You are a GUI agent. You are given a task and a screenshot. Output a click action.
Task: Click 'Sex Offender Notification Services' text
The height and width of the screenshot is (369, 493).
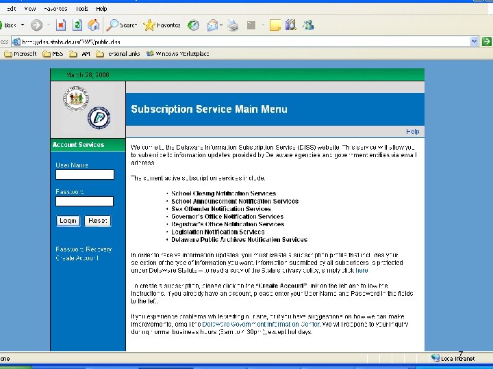click(221, 208)
